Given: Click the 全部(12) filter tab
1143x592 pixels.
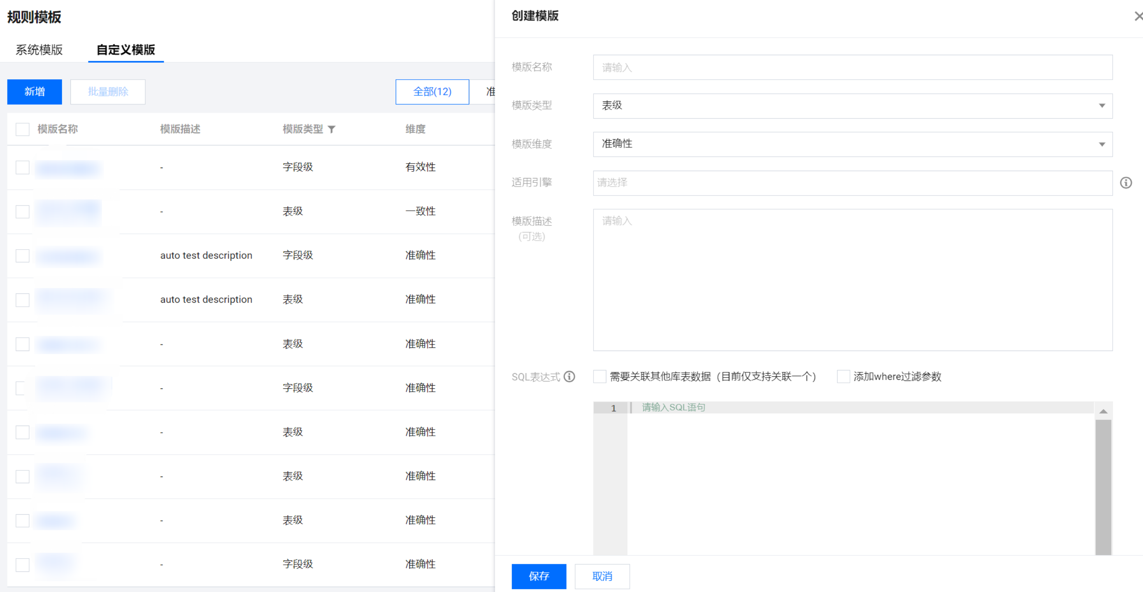Looking at the screenshot, I should pyautogui.click(x=432, y=92).
